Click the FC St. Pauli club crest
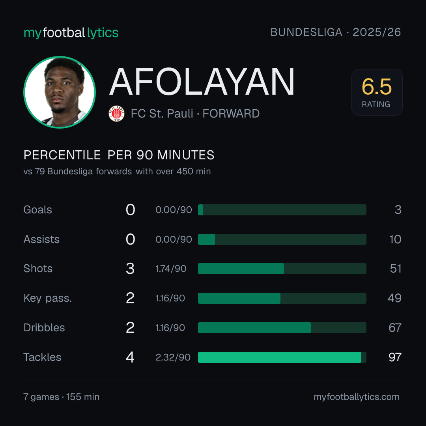The height and width of the screenshot is (426, 426). (x=116, y=114)
